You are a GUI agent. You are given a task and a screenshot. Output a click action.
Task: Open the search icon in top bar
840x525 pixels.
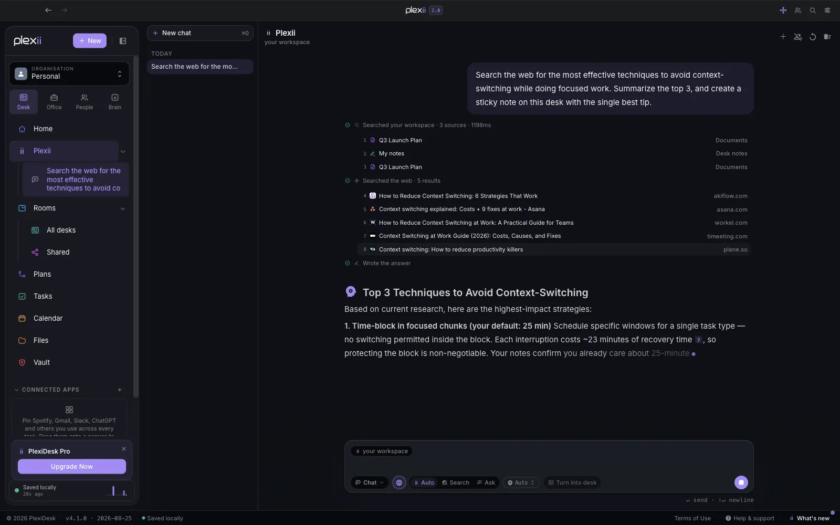click(x=813, y=10)
